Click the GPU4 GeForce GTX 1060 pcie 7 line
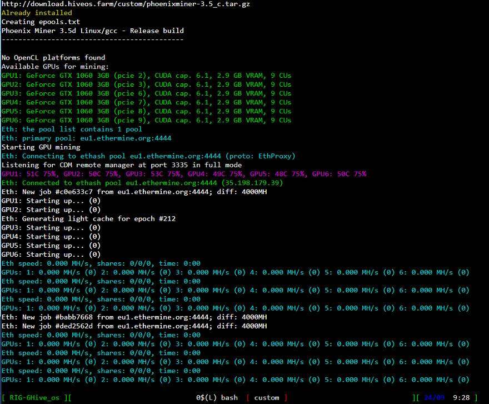The width and height of the screenshot is (489, 404). 146,102
